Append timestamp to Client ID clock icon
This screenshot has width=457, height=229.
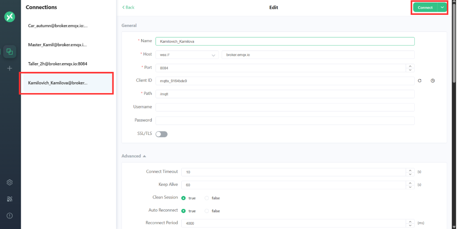pyautogui.click(x=433, y=81)
